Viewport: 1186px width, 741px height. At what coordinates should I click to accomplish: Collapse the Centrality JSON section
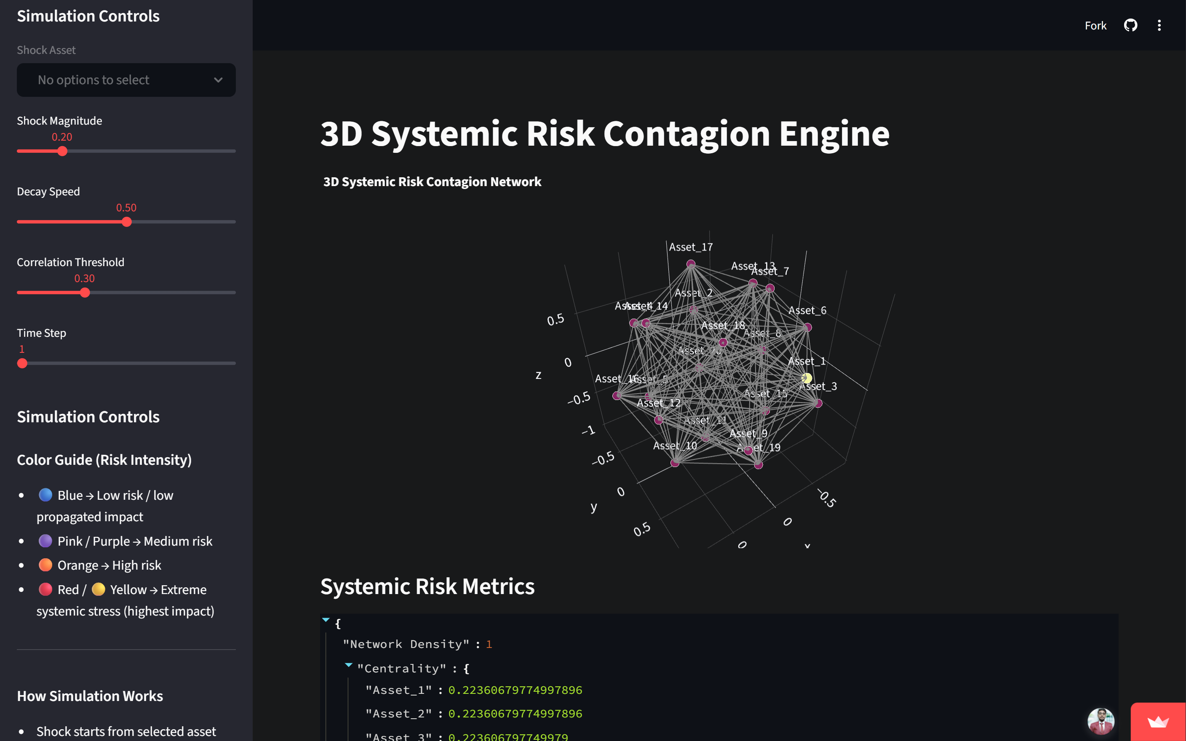click(348, 666)
